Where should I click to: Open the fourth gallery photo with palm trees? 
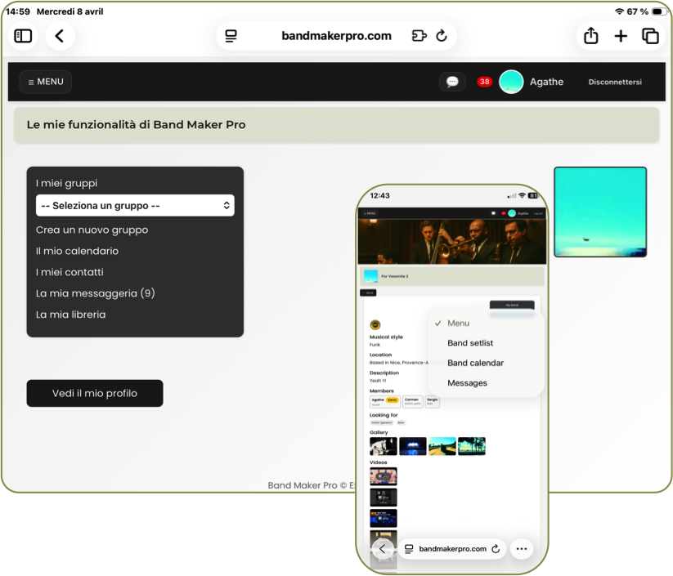click(472, 446)
